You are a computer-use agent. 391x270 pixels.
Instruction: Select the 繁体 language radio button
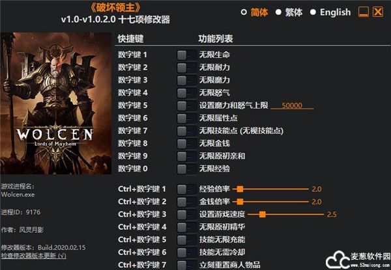point(278,12)
